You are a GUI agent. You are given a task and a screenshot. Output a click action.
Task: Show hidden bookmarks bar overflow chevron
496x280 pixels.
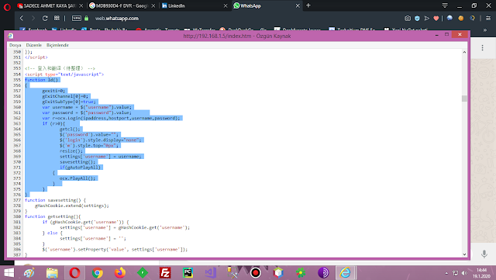485,29
